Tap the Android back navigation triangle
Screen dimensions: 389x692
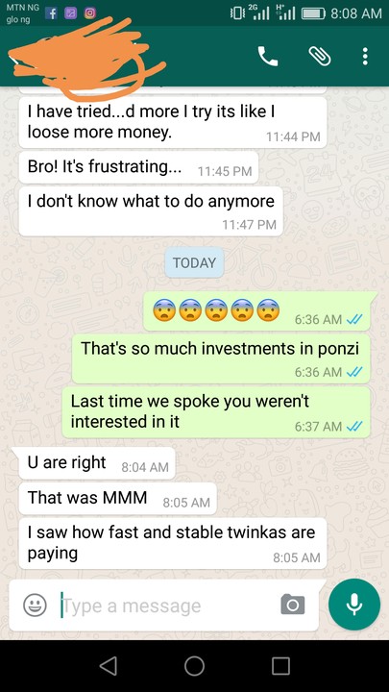coord(108,665)
